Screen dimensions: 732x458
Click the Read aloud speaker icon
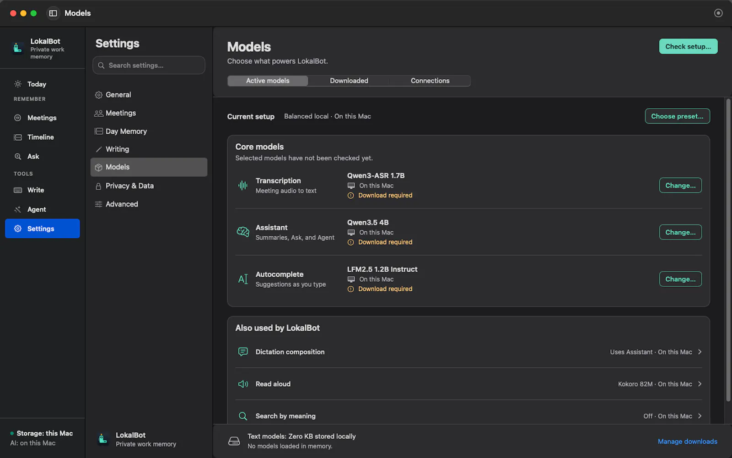pyautogui.click(x=243, y=384)
